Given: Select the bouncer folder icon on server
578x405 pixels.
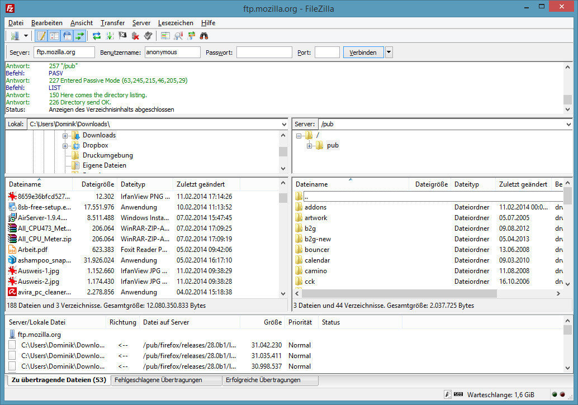Looking at the screenshot, I should 299,250.
